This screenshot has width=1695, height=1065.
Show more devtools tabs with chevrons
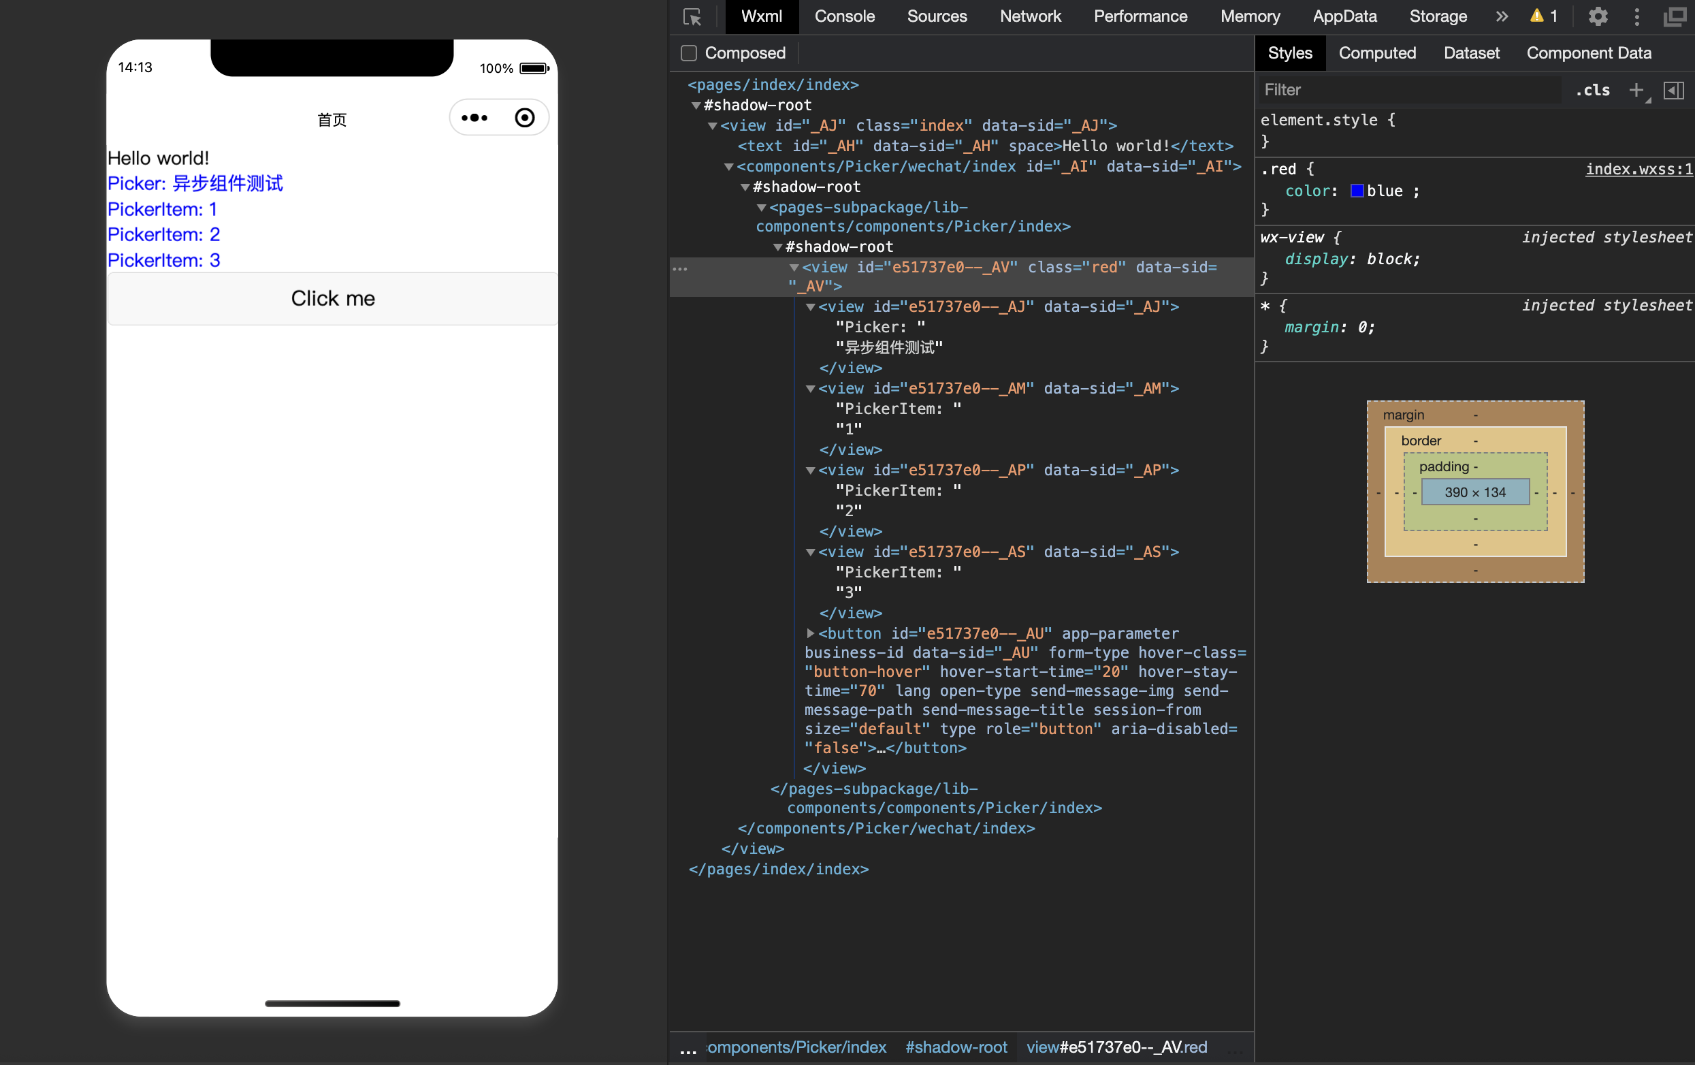click(x=1501, y=16)
